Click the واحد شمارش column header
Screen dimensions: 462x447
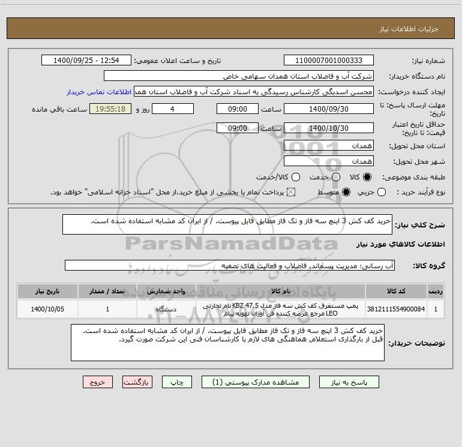[x=166, y=291]
